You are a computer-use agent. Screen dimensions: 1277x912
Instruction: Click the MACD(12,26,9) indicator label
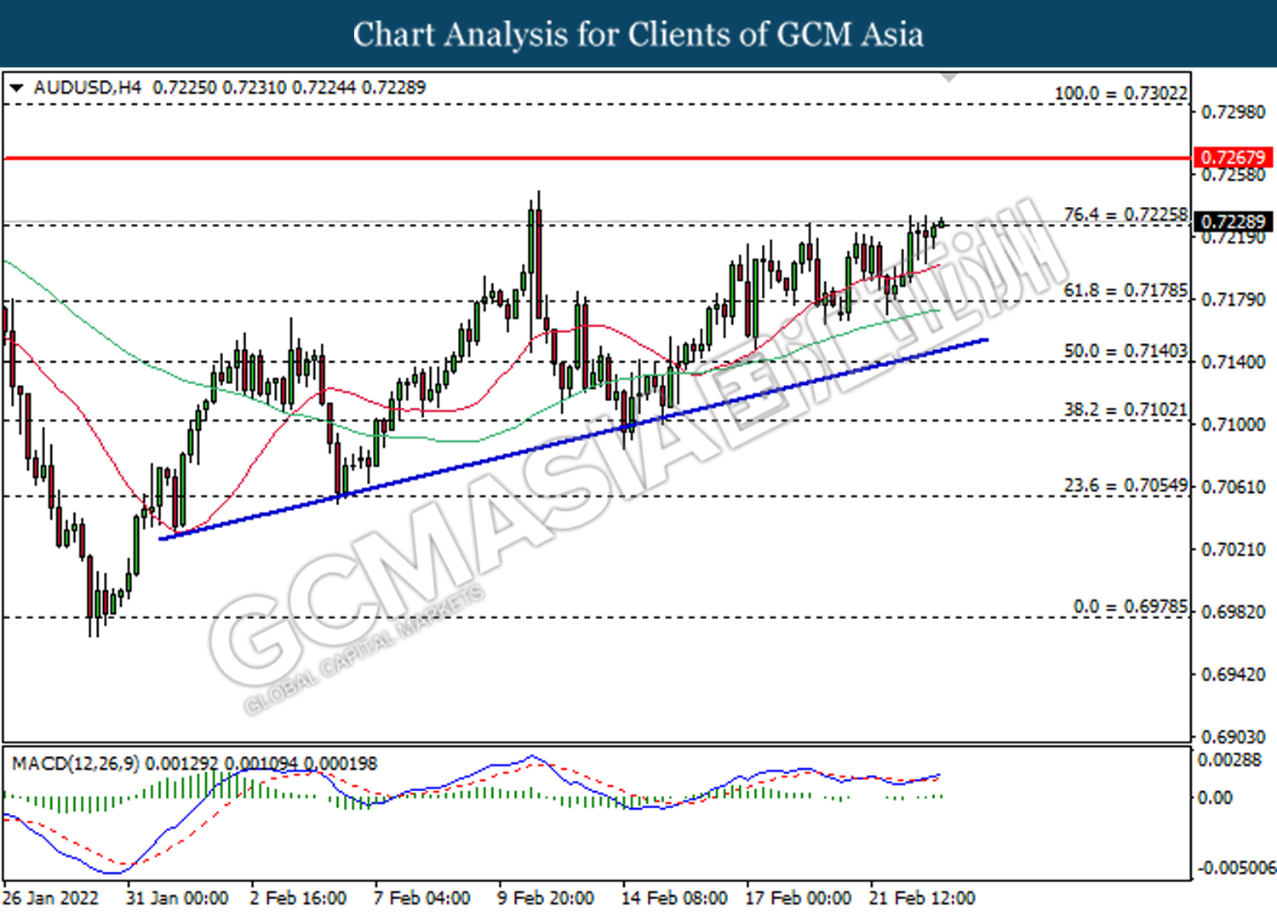(x=76, y=763)
